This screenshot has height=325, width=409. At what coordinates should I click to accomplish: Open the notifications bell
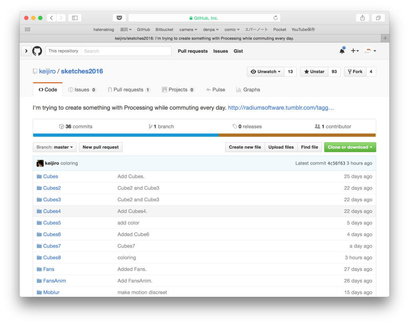[x=342, y=51]
